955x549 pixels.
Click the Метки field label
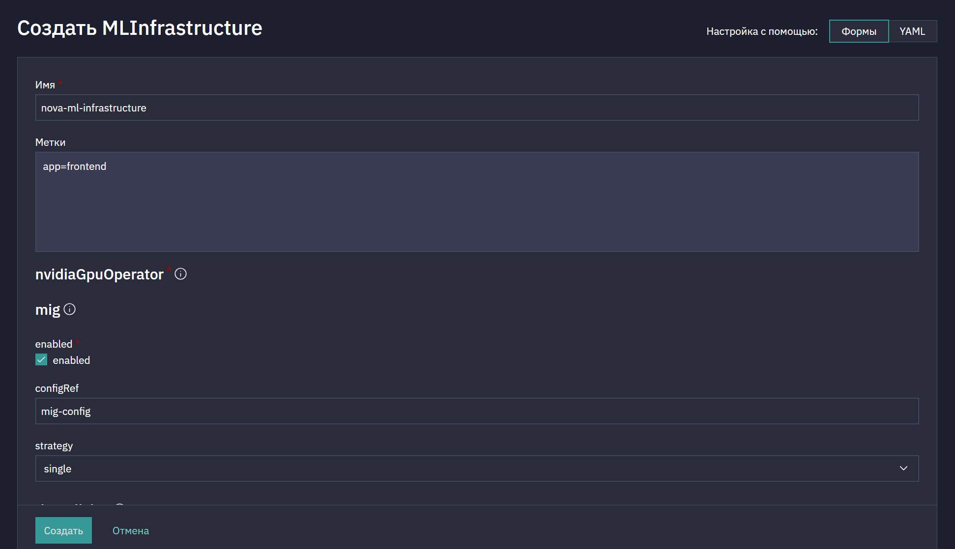point(50,142)
